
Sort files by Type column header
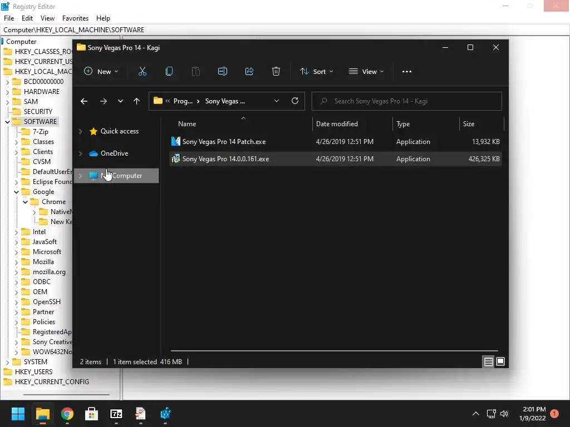coord(403,124)
